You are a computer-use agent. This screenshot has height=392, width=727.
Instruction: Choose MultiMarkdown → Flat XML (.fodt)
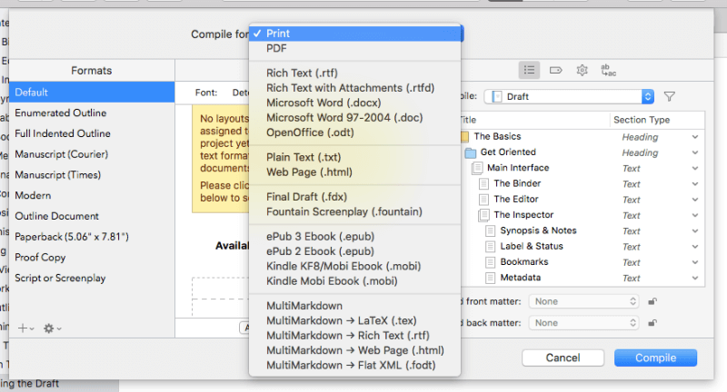point(355,365)
